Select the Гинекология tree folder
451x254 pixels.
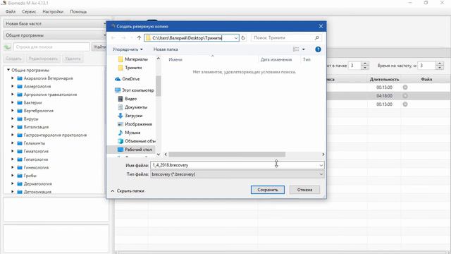pyautogui.click(x=33, y=167)
